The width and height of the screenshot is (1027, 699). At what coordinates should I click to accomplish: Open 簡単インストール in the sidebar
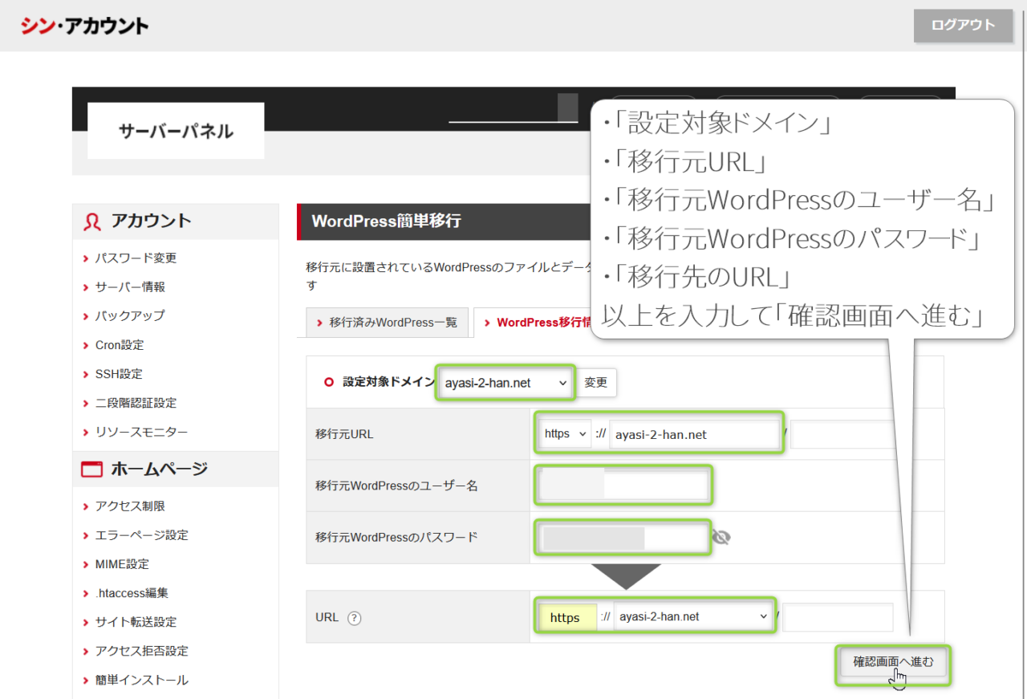click(x=141, y=680)
